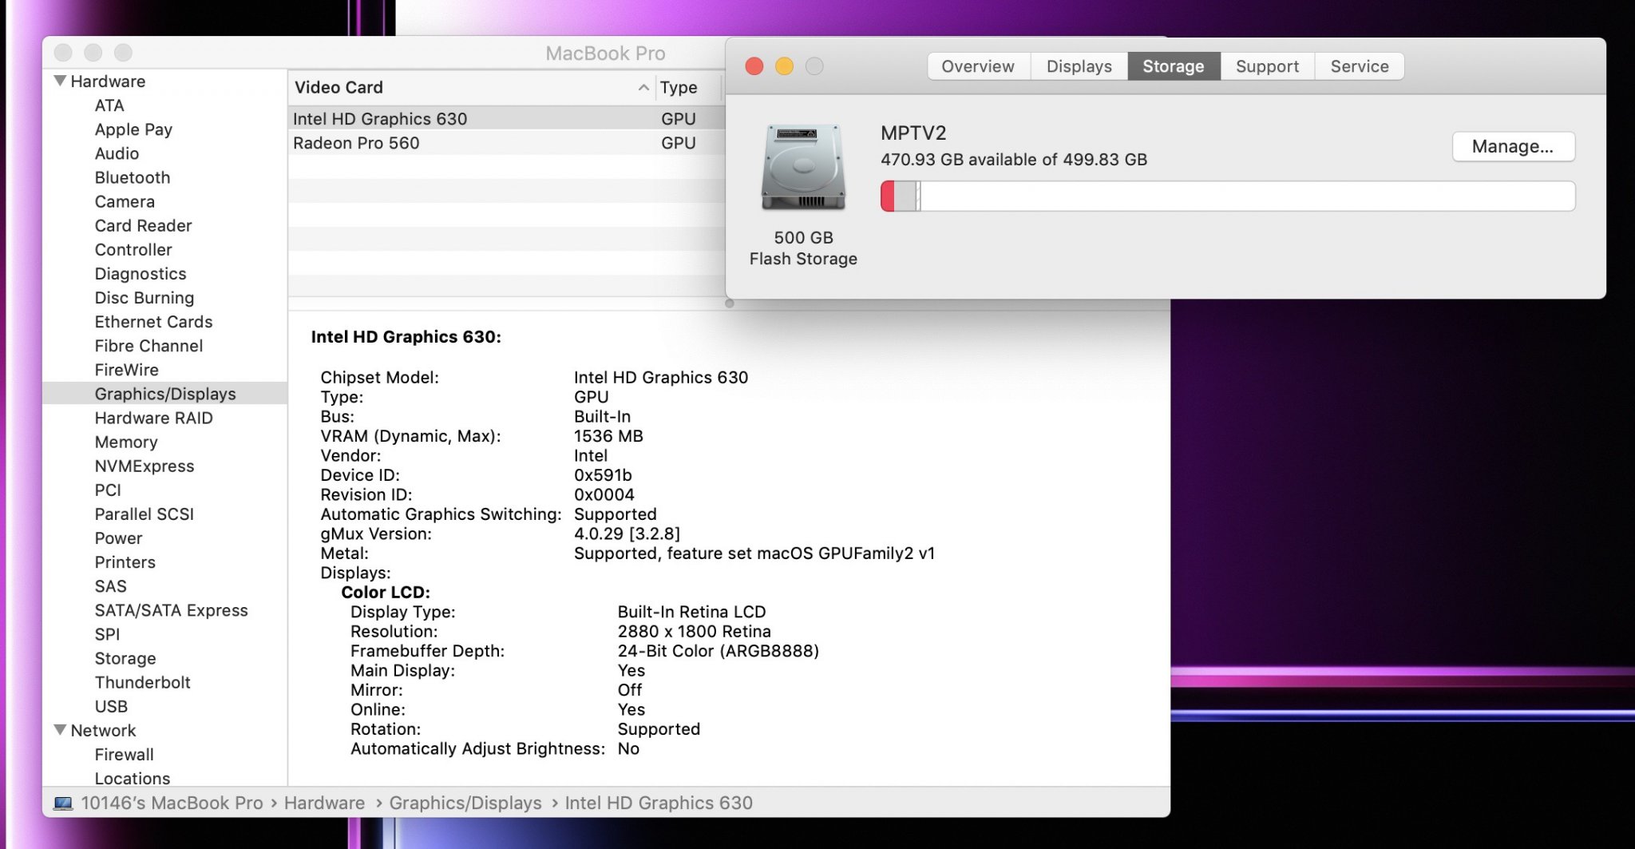Click the Type column header
Screen dimensions: 1635x849
690,87
